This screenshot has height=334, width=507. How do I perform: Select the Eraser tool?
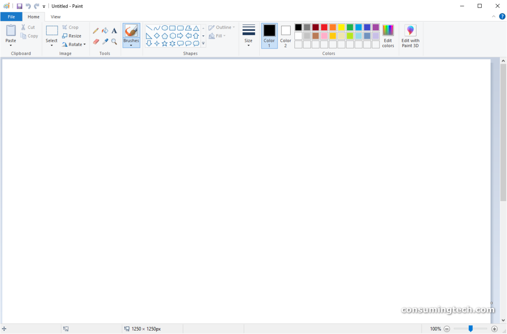coord(96,42)
